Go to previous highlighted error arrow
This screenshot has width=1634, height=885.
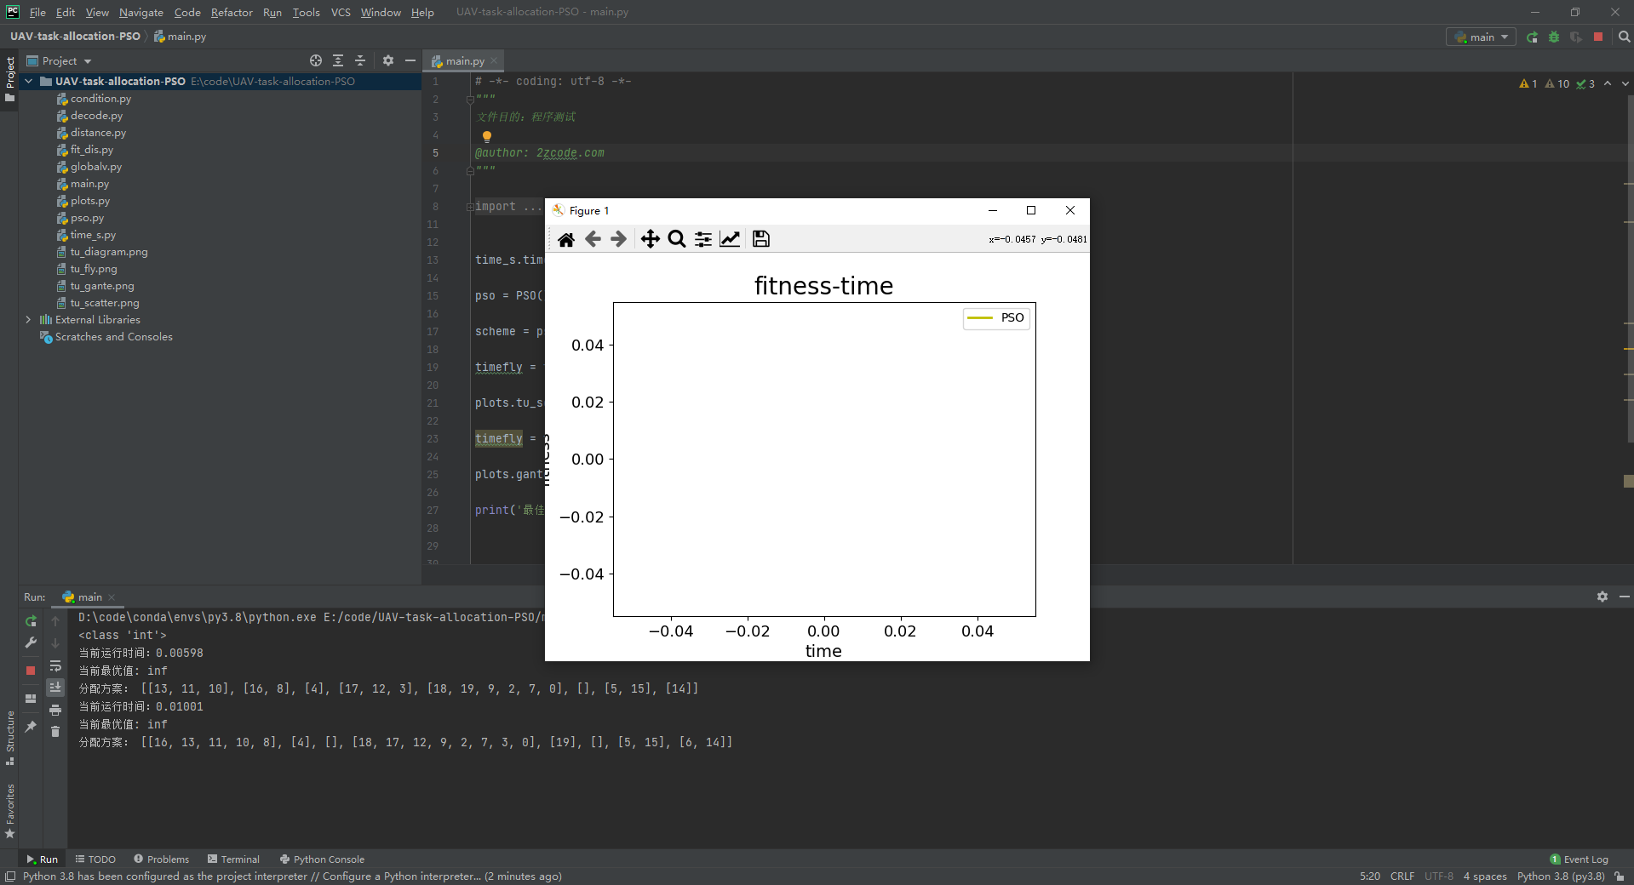click(x=1608, y=83)
